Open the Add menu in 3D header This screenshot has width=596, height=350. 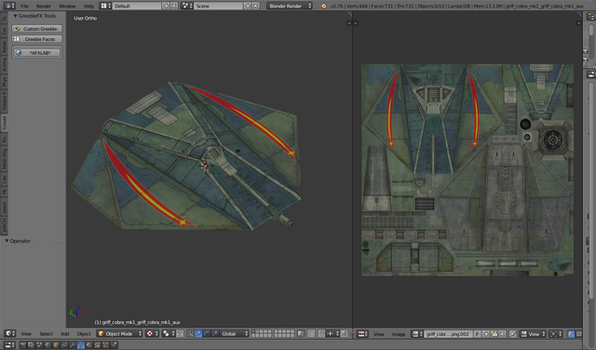pos(64,333)
